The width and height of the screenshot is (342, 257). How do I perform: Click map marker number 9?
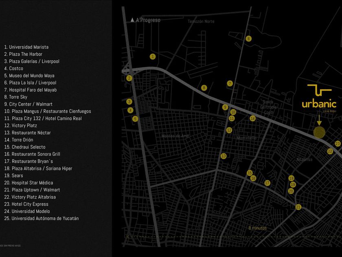click(x=225, y=107)
